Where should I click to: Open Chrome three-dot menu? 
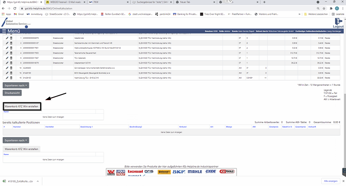pos(343,9)
